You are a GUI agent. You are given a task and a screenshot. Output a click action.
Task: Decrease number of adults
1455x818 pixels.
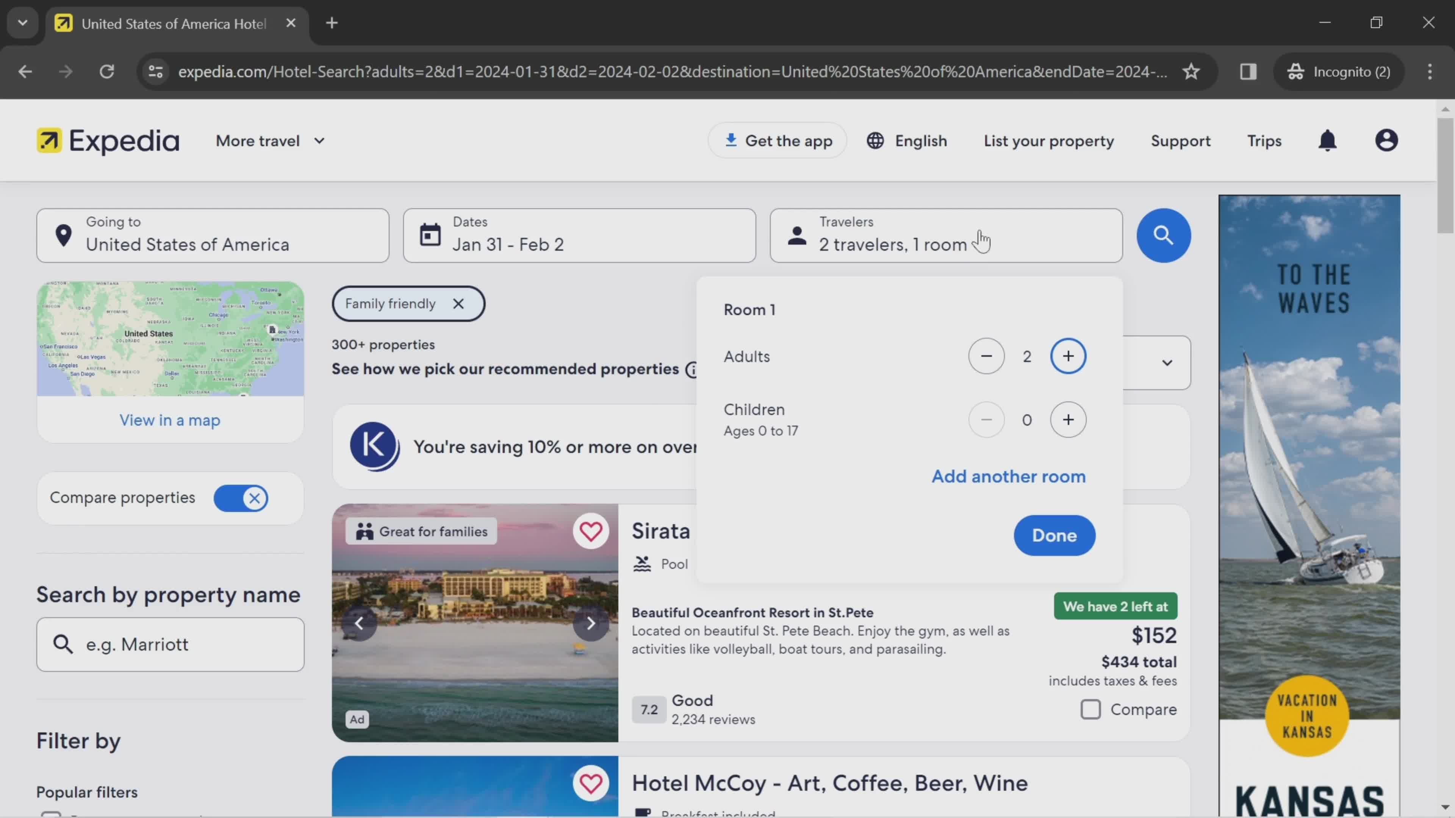(x=986, y=356)
